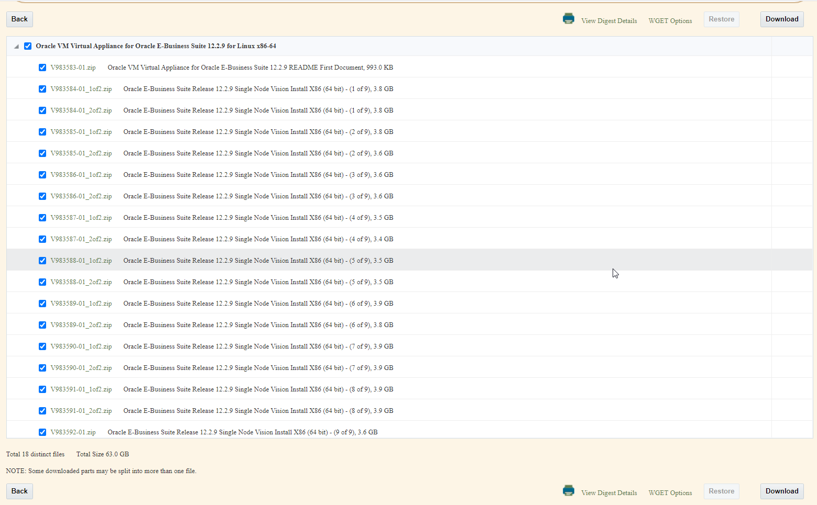Image resolution: width=817 pixels, height=505 pixels.
Task: Open bottom WGET Options link
Action: coord(670,493)
